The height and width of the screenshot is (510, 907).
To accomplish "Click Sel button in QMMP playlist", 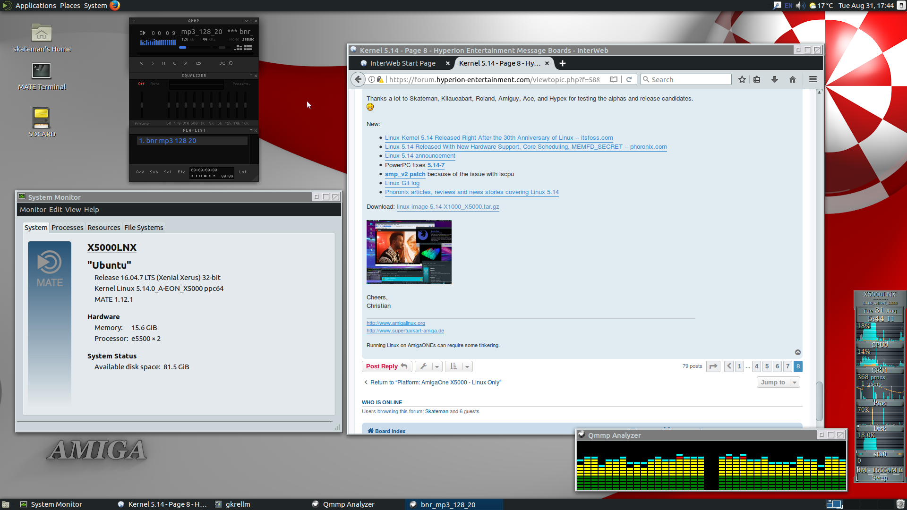I will pyautogui.click(x=168, y=172).
